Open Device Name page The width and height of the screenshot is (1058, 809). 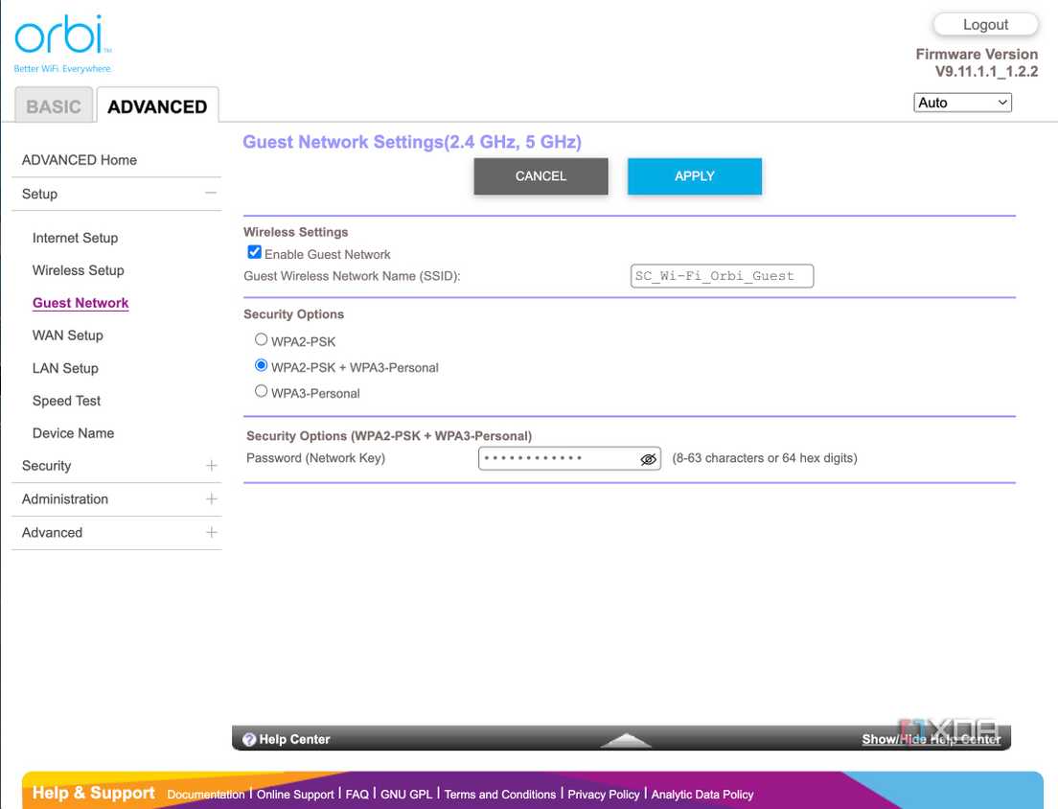[73, 433]
